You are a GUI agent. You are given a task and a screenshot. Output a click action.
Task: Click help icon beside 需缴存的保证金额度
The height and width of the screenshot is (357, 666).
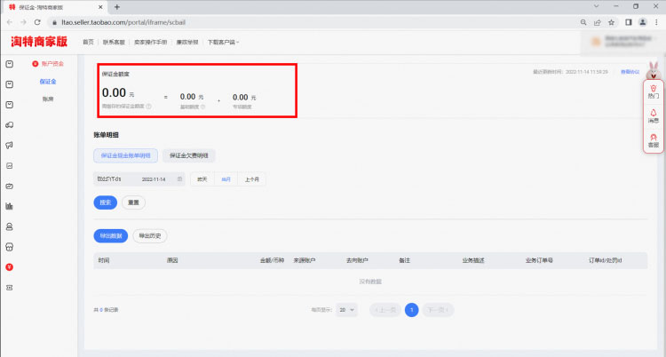tap(148, 107)
